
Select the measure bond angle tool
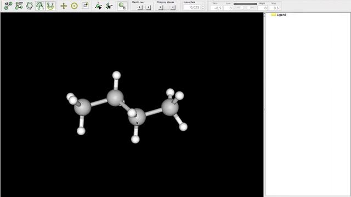point(19,6)
